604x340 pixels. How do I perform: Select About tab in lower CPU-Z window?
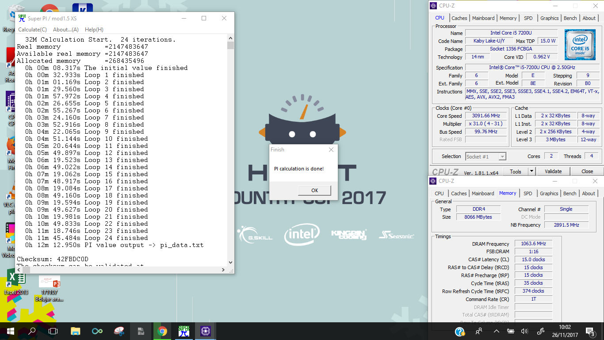tap(589, 193)
